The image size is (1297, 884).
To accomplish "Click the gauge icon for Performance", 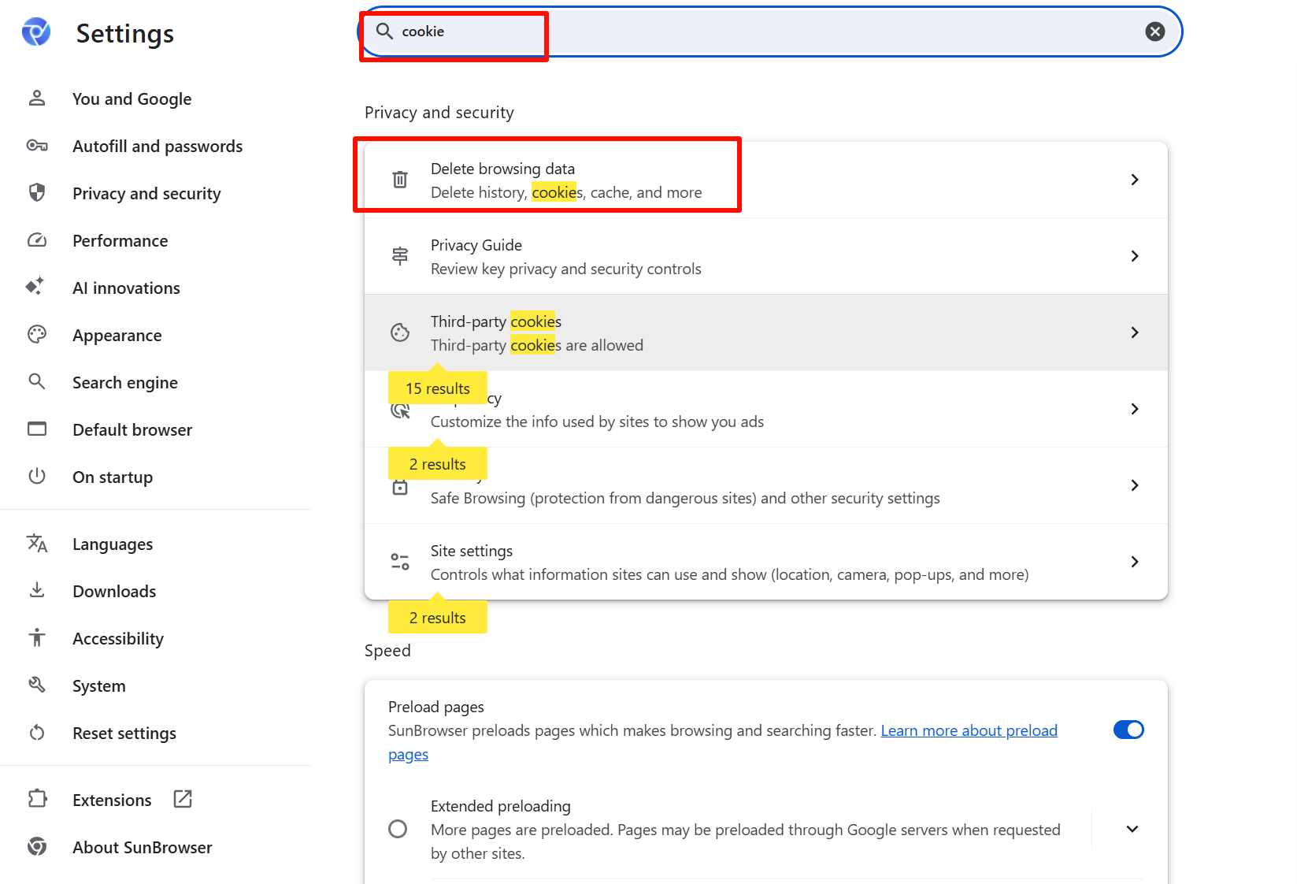I will (37, 240).
